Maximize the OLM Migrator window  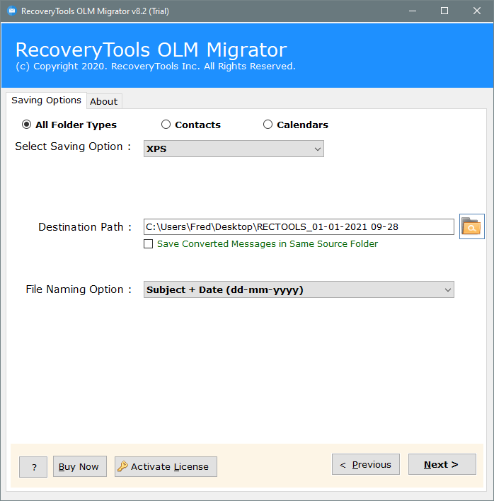pyautogui.click(x=444, y=11)
